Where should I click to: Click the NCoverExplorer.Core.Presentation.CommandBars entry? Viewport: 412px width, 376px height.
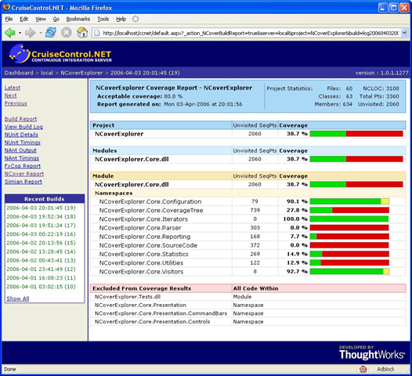[161, 313]
